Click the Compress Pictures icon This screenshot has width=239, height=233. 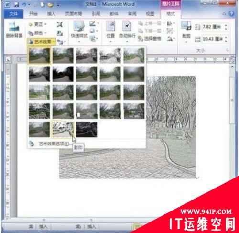pyautogui.click(x=60, y=24)
